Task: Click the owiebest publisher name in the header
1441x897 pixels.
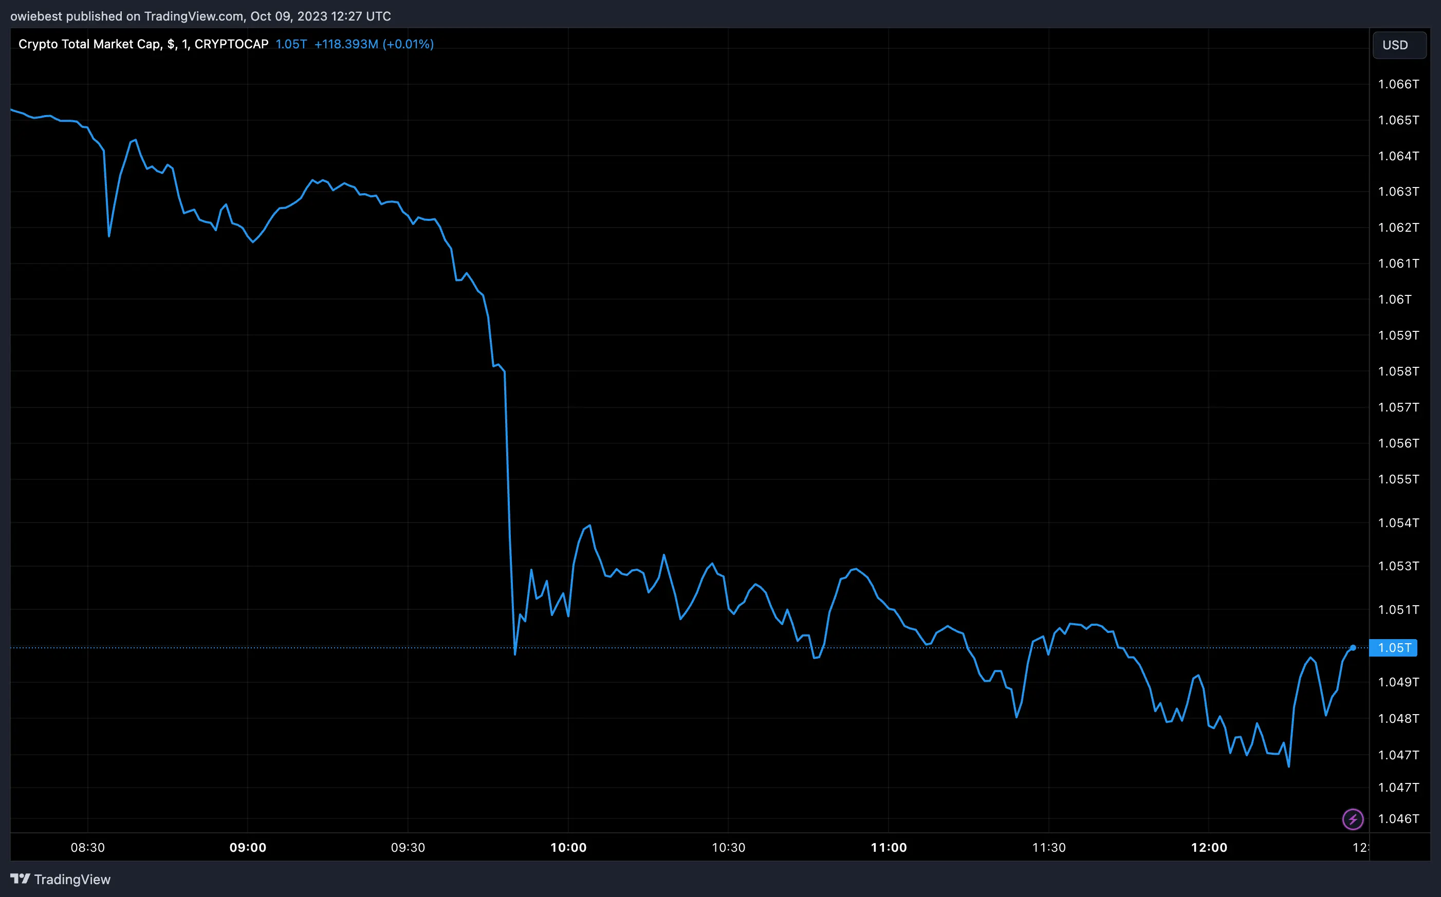Action: tap(35, 16)
